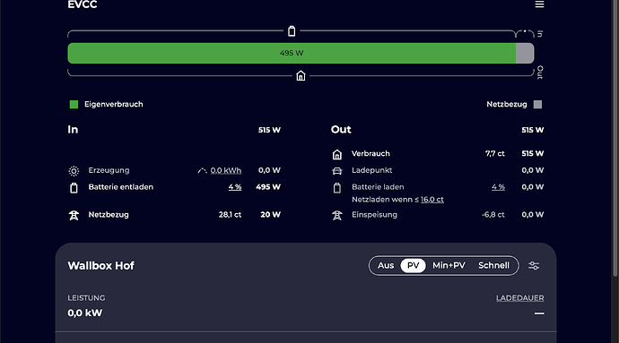Click the battery icon beside Batterie entladen
The height and width of the screenshot is (343, 619).
coord(74,188)
